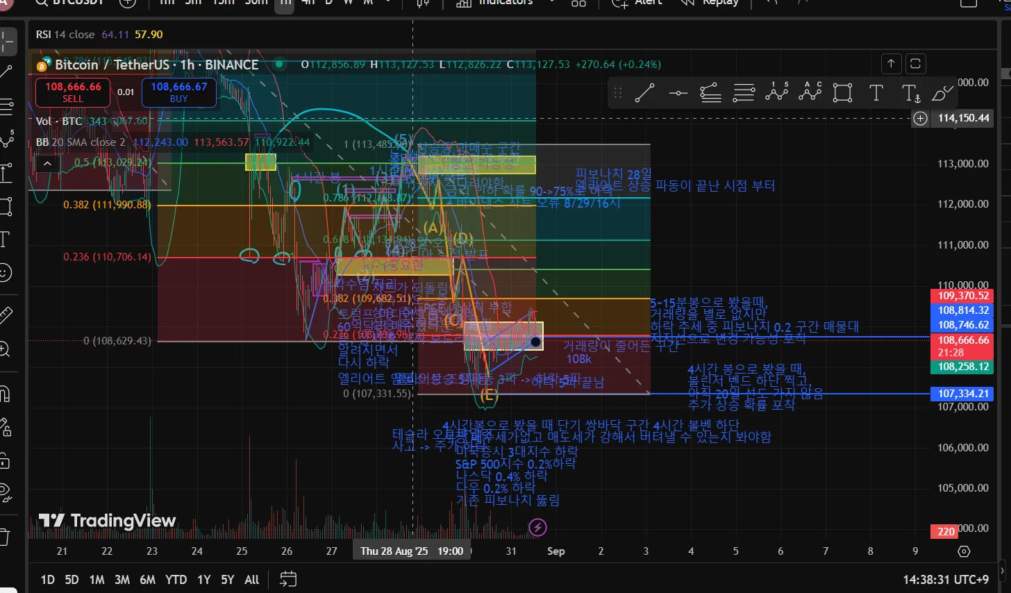1011x593 pixels.
Task: Click the SELL 108,666.66 button
Action: [x=73, y=92]
